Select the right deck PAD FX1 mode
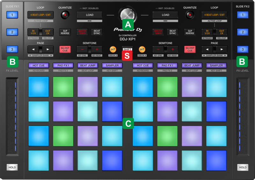 coord(167,65)
